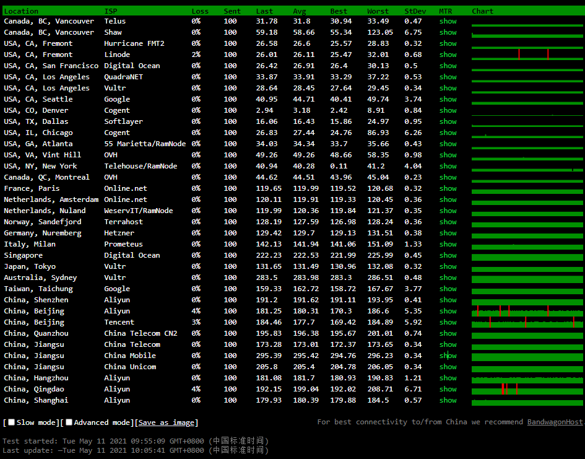This screenshot has width=585, height=459.
Task: Show MTR for Vancouver Telus row
Action: pos(448,21)
